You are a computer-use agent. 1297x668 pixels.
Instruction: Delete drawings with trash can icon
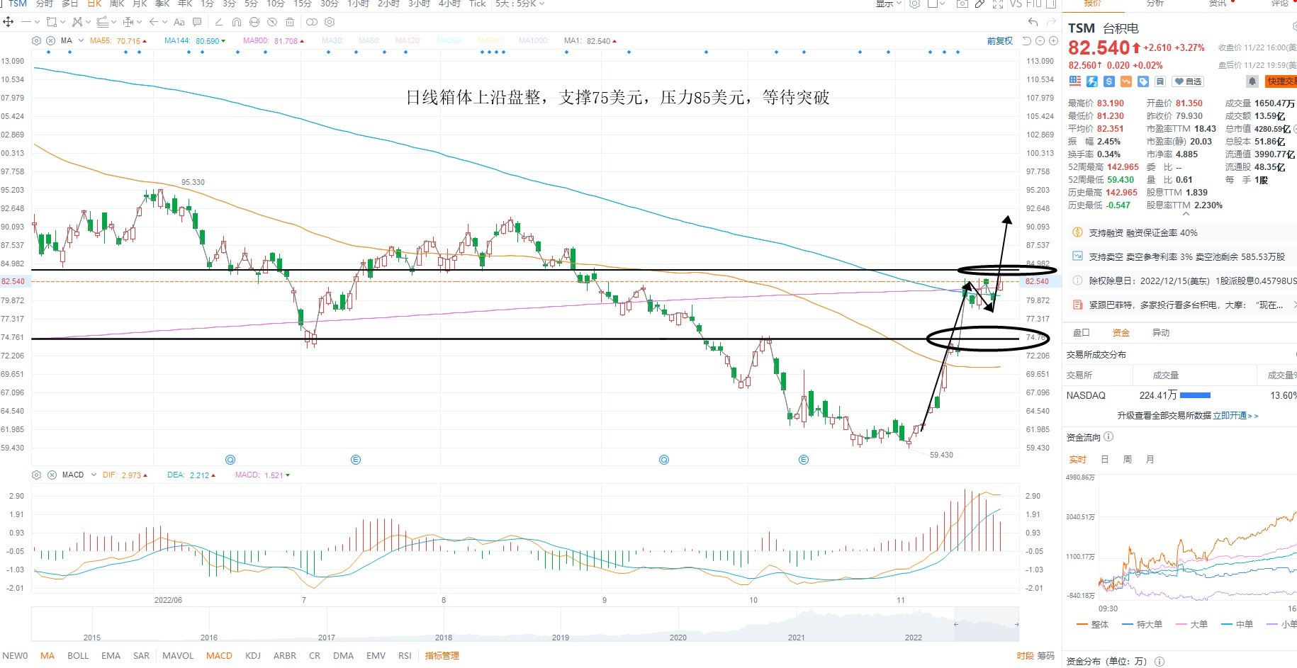coord(290,22)
